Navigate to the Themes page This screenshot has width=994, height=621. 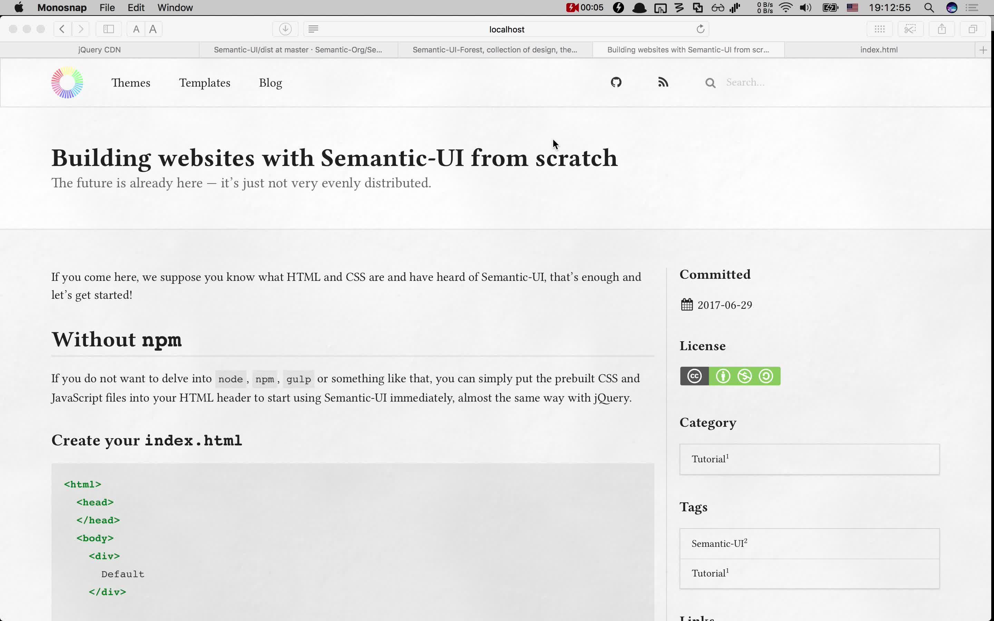[131, 82]
